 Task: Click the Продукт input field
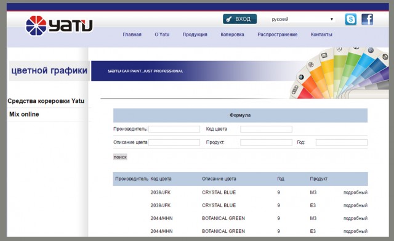[x=266, y=142]
